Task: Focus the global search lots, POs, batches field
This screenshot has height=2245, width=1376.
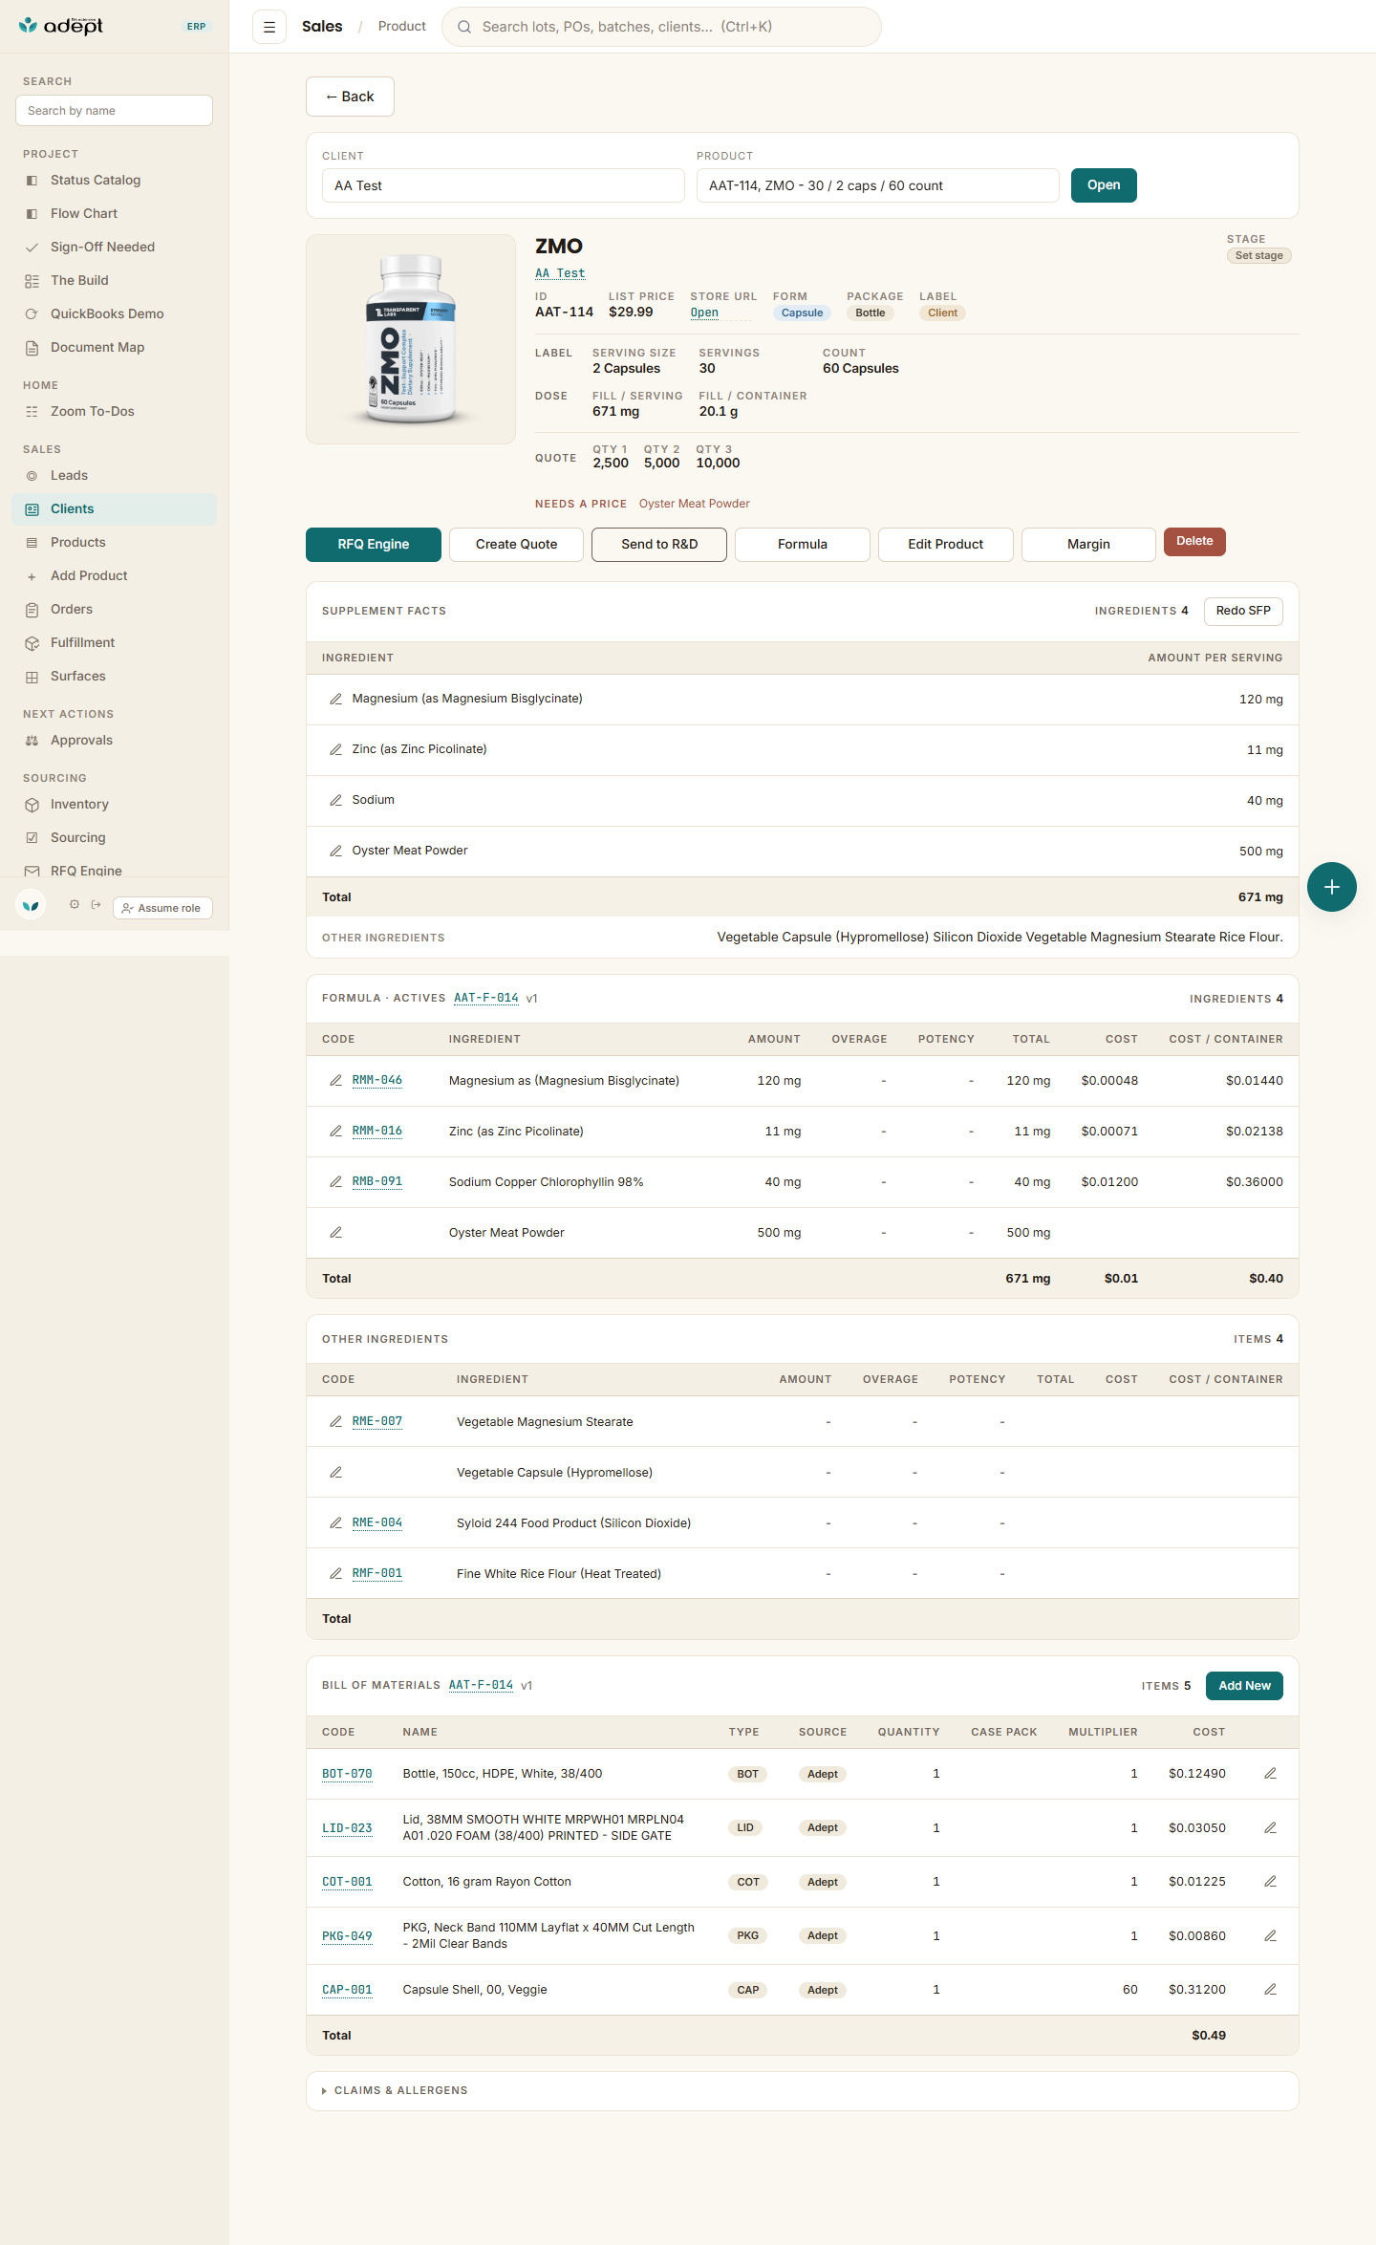Action: (x=661, y=27)
